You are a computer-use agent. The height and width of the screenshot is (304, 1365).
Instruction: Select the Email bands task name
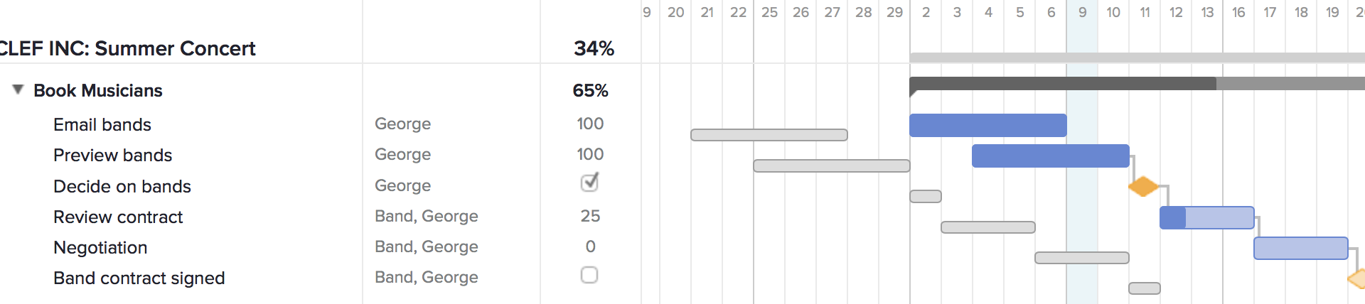coord(102,124)
